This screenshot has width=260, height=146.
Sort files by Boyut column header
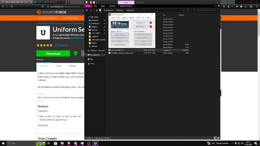[x=184, y=15]
